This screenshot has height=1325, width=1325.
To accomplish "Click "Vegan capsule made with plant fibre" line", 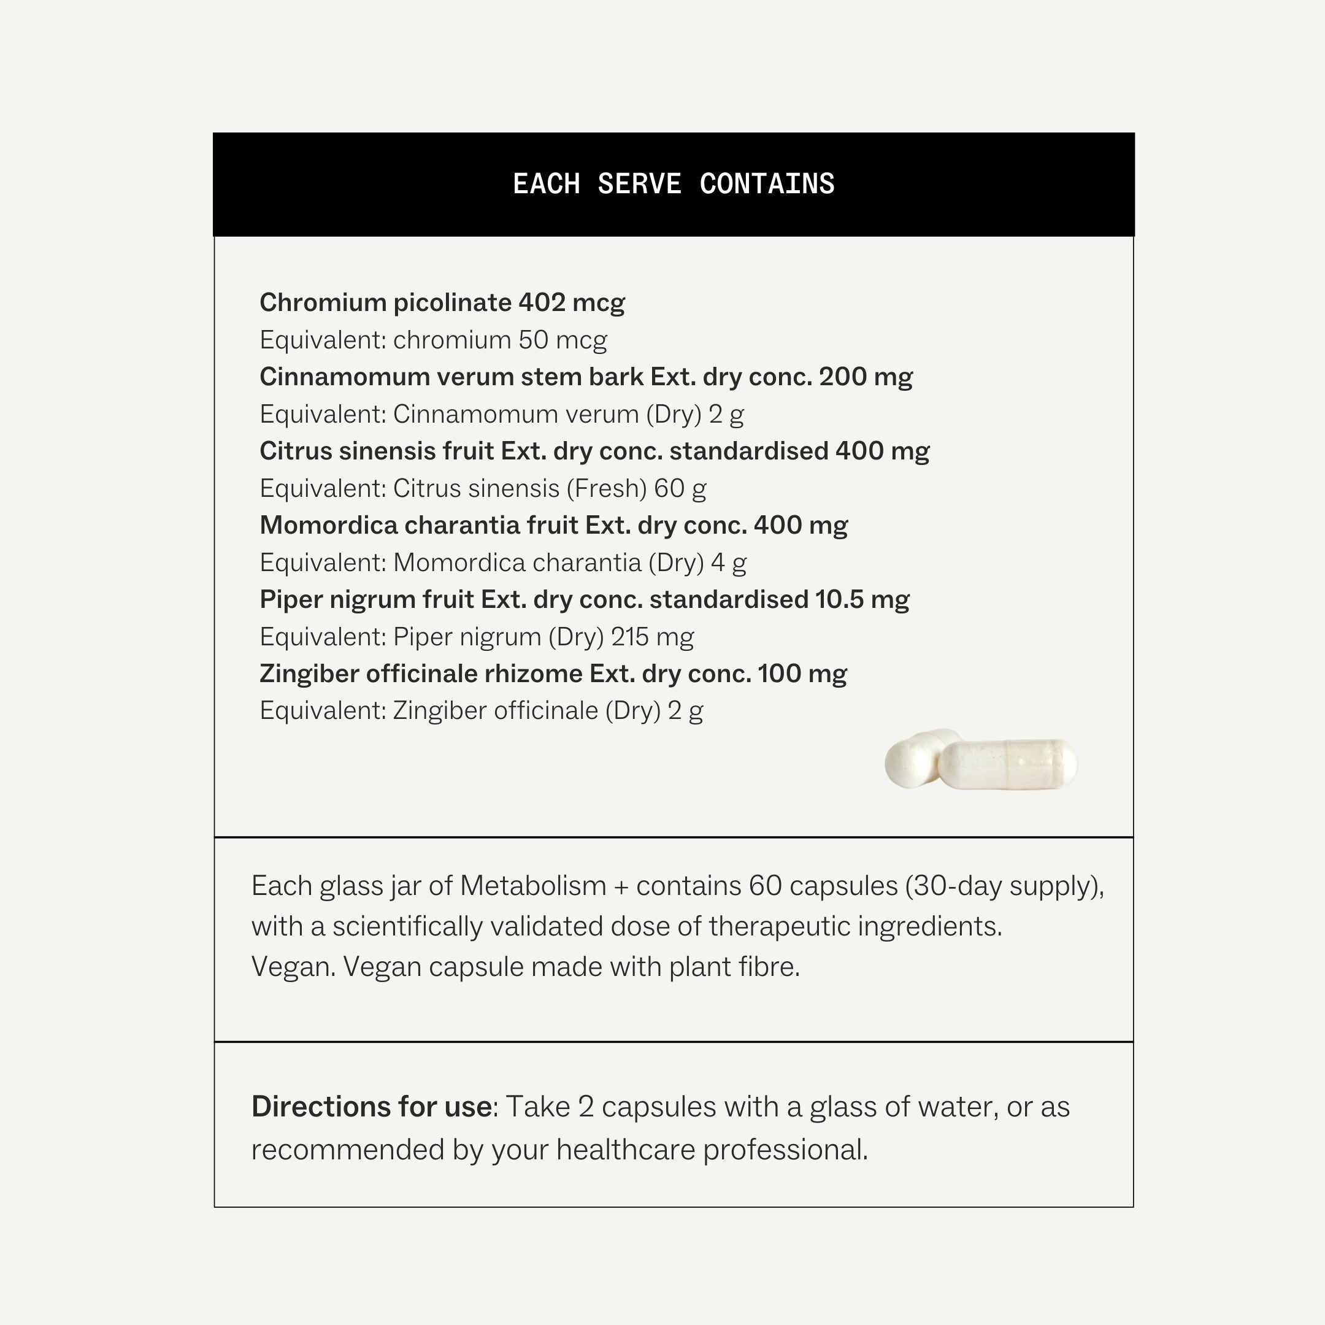I will (525, 967).
